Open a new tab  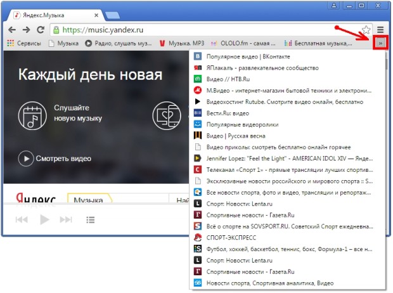coord(112,16)
